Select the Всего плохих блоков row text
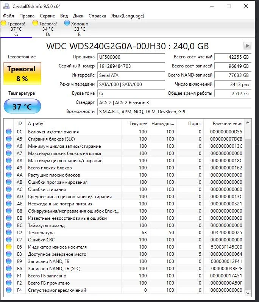 coord(50,168)
